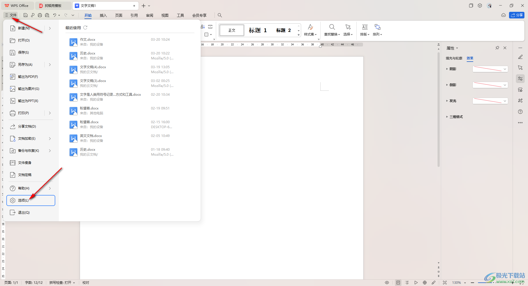This screenshot has height=286, width=528.
Task: Select Exit (退出) in file menu
Action: coord(30,212)
